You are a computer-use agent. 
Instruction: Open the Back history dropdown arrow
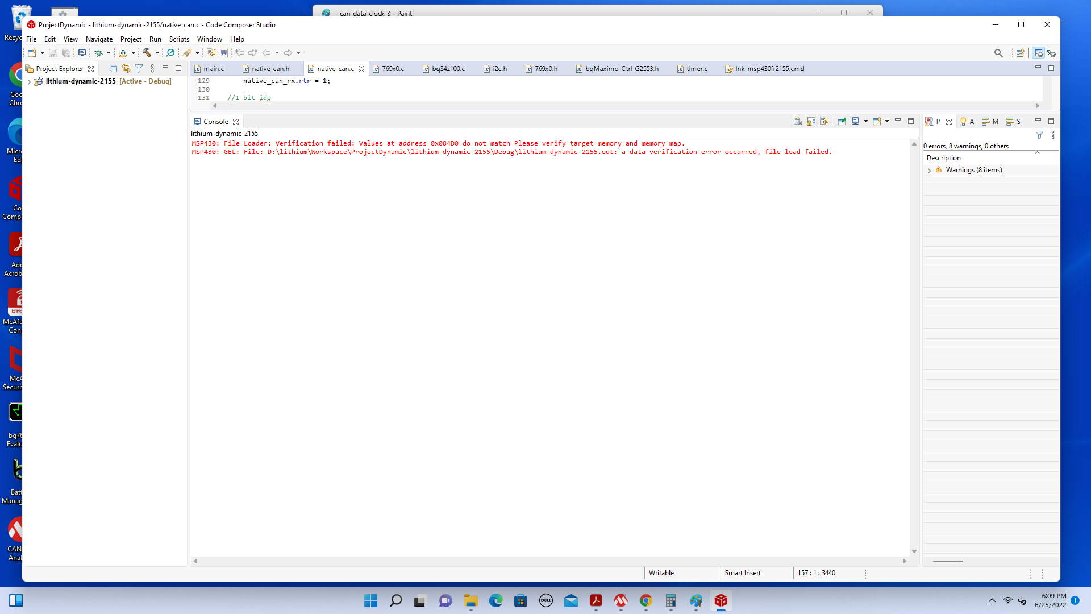277,53
